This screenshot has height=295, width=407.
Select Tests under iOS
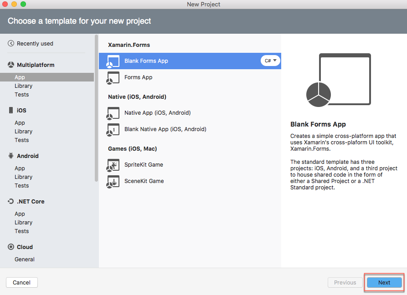coord(21,140)
